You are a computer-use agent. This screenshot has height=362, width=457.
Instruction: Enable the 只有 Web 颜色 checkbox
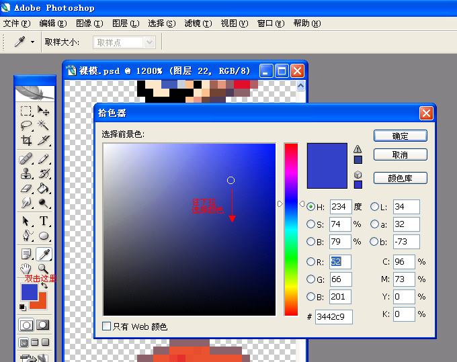[x=106, y=326]
